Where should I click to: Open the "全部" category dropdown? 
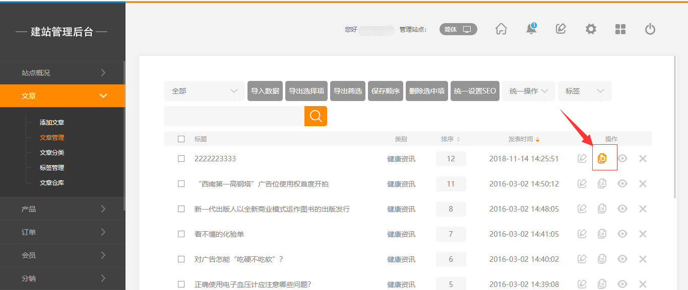pyautogui.click(x=204, y=91)
